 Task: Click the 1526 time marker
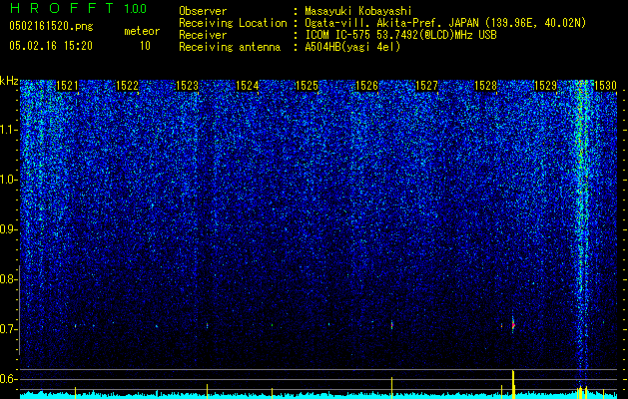pos(366,86)
